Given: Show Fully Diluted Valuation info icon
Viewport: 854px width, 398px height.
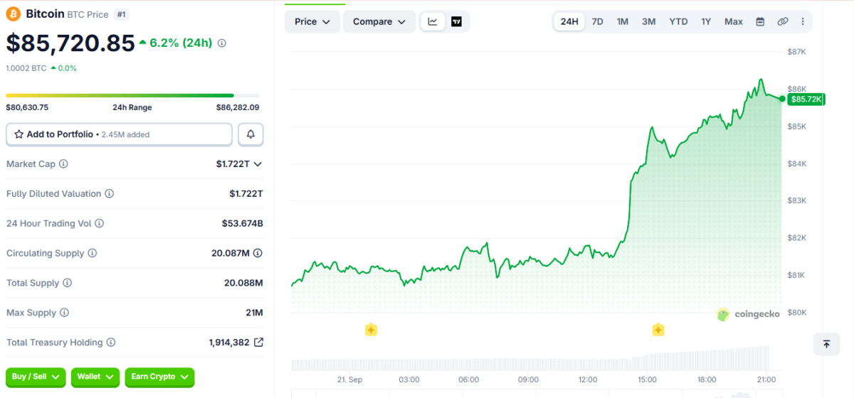Looking at the screenshot, I should 110,194.
